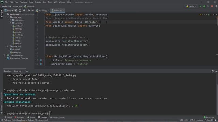218x122 pixels.
Task: Go to the next highlighted error arrow
Action: [x=217, y=14]
